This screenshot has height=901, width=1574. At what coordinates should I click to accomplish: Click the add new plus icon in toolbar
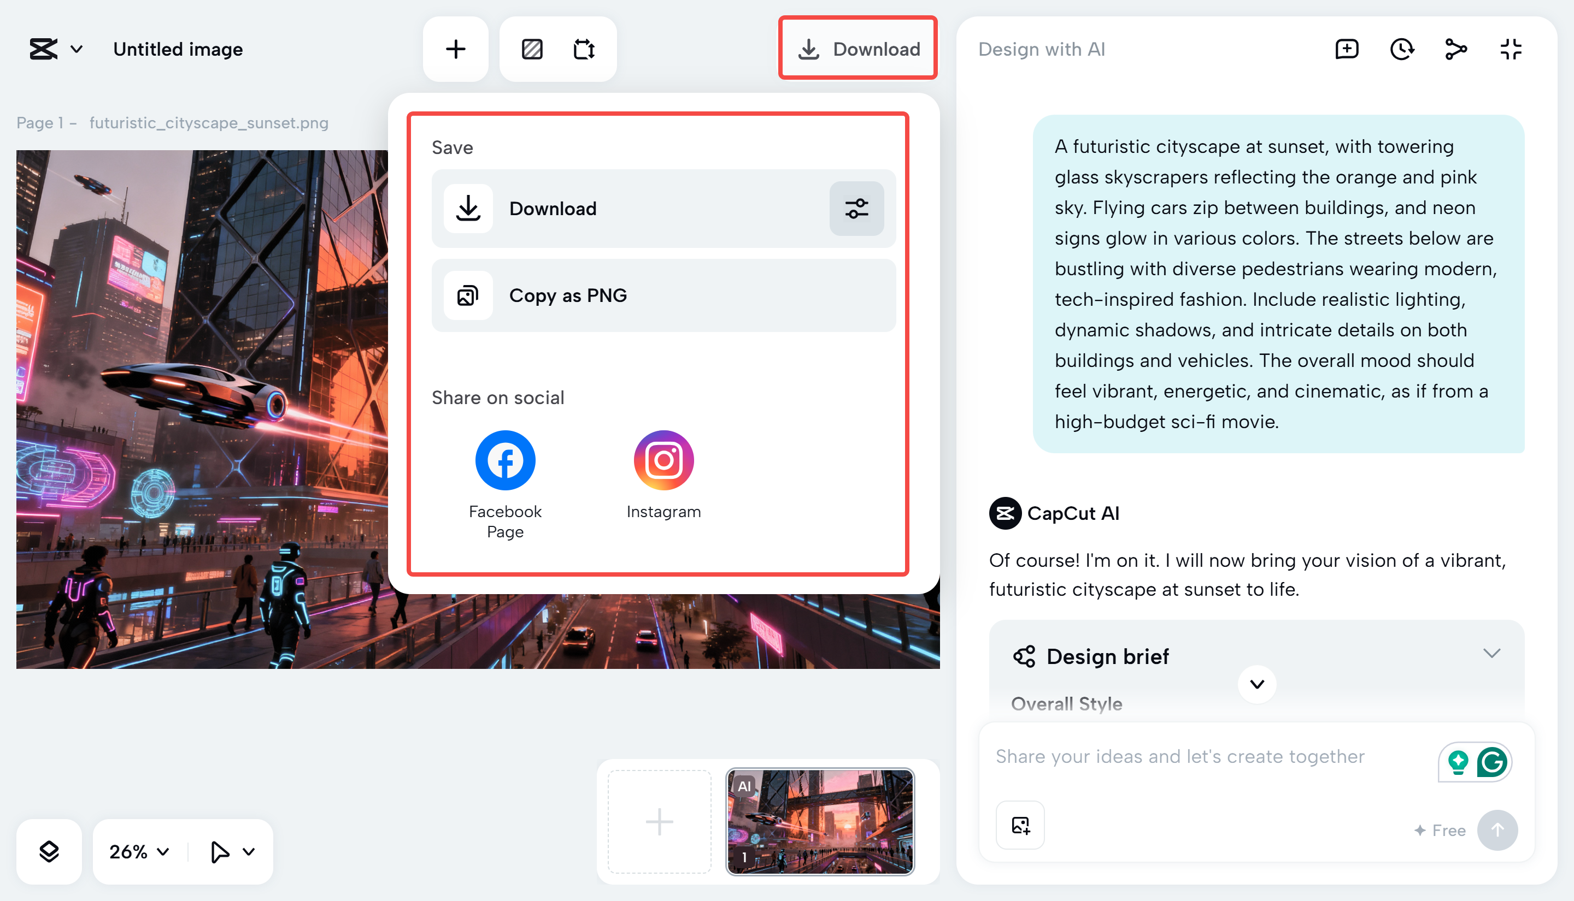(456, 49)
